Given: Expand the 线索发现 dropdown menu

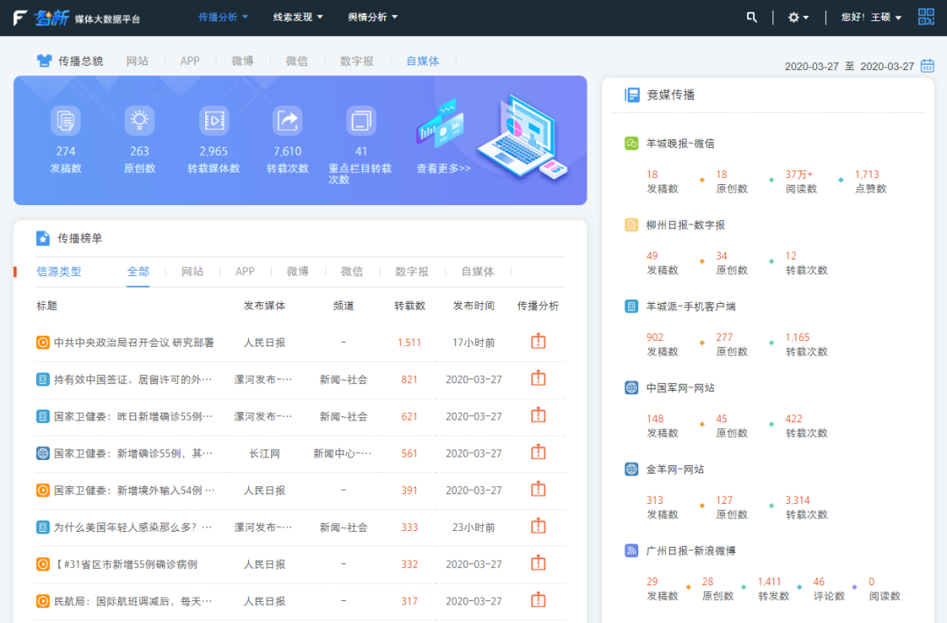Looking at the screenshot, I should [297, 18].
